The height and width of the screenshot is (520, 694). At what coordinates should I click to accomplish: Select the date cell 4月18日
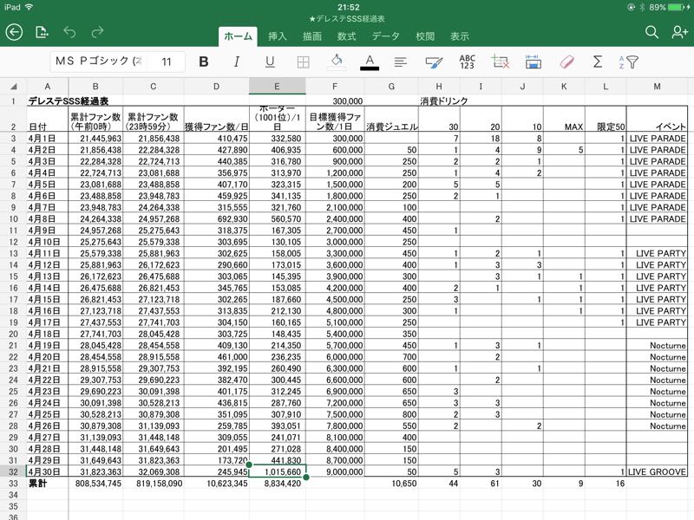tap(48, 334)
